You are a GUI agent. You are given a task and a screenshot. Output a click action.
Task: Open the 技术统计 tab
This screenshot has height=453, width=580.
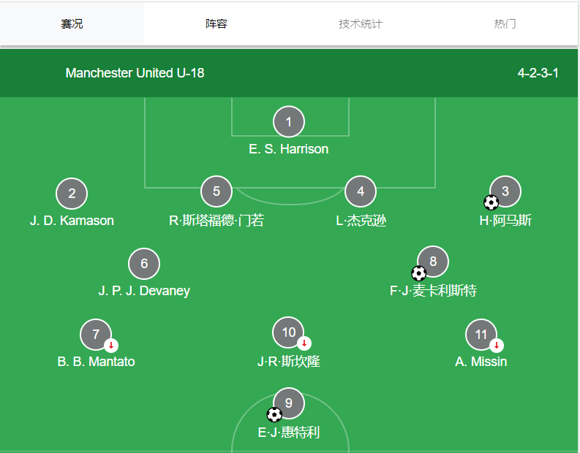pyautogui.click(x=361, y=24)
